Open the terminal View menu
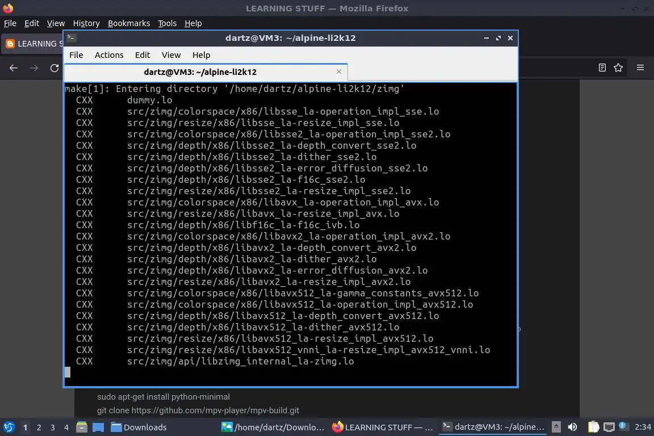This screenshot has width=654, height=436. tap(171, 55)
